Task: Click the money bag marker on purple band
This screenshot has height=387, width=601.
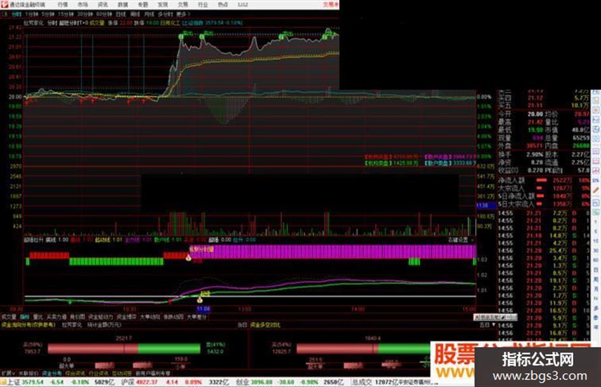Action: (x=188, y=258)
